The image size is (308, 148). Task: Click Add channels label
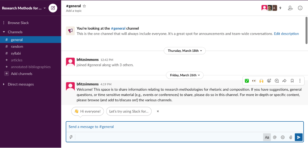(x=22, y=74)
